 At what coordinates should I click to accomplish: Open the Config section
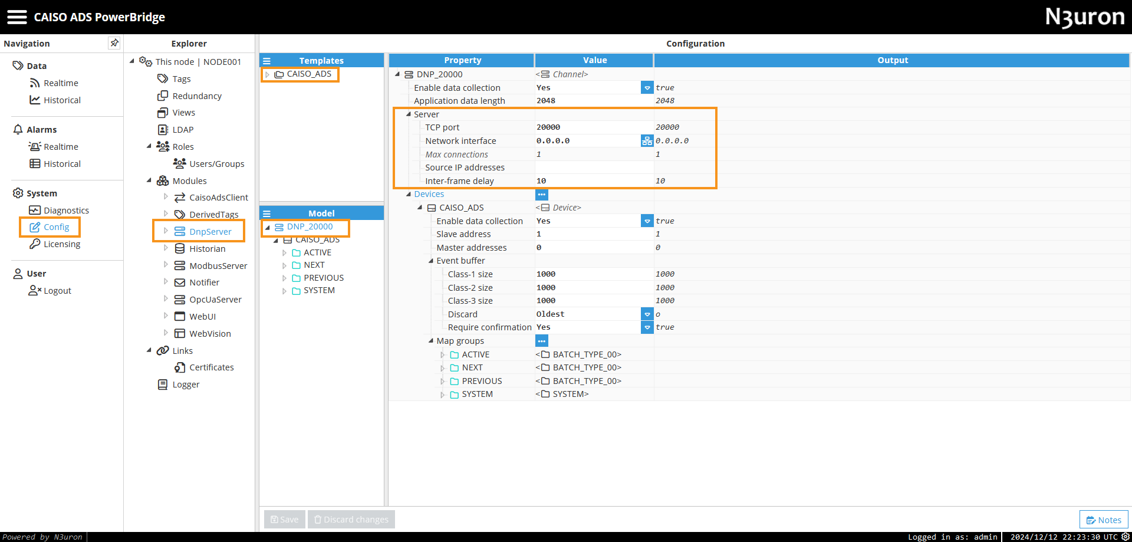click(x=50, y=227)
